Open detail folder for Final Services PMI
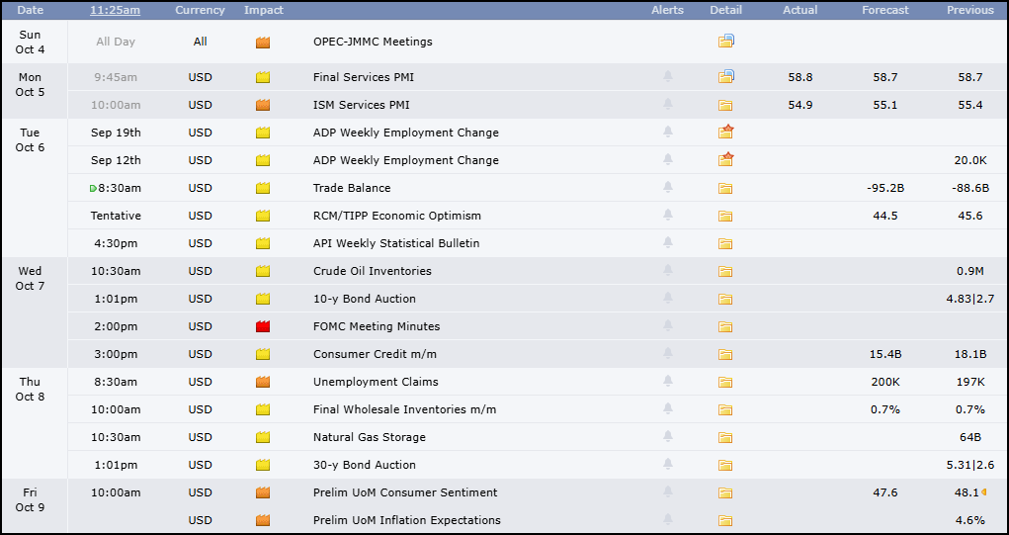1009x535 pixels. 725,76
